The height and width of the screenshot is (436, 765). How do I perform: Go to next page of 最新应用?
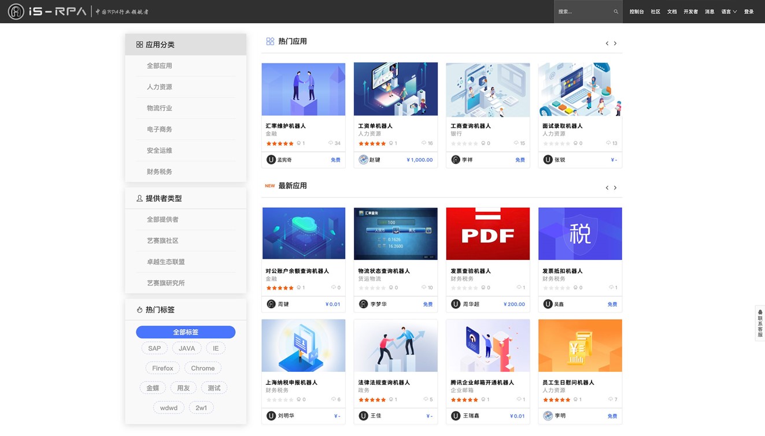(615, 188)
